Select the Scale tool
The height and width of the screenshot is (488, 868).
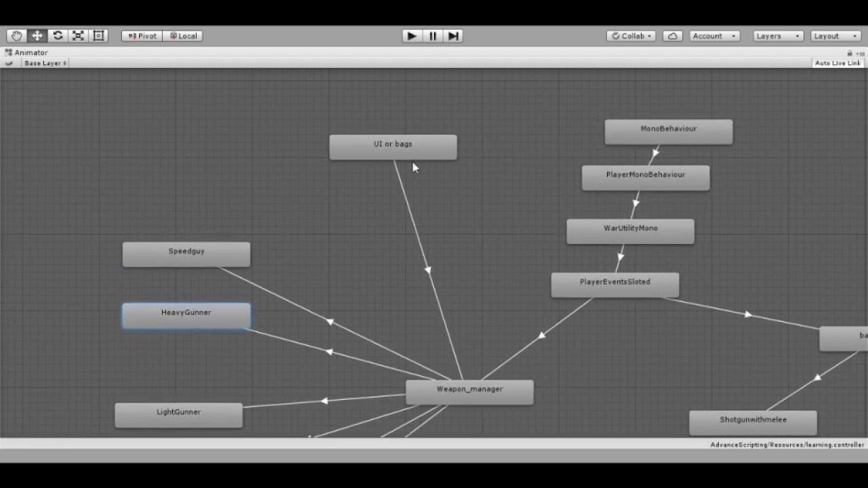click(x=78, y=36)
